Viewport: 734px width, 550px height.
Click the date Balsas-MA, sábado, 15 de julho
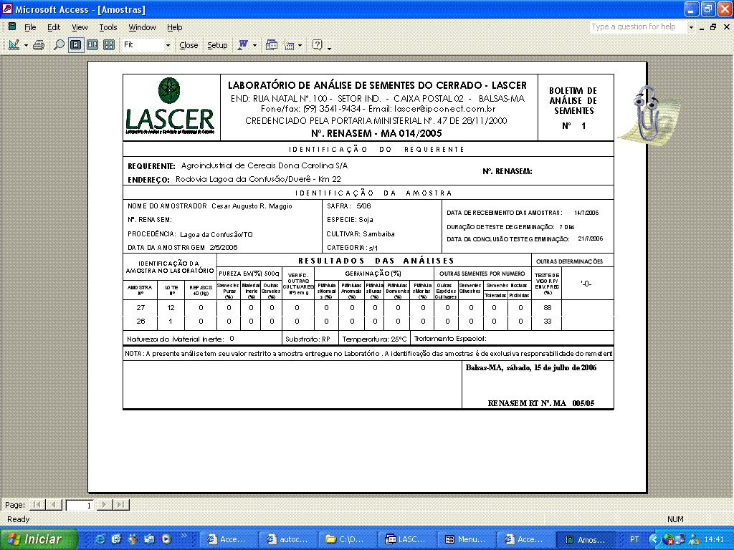(531, 367)
